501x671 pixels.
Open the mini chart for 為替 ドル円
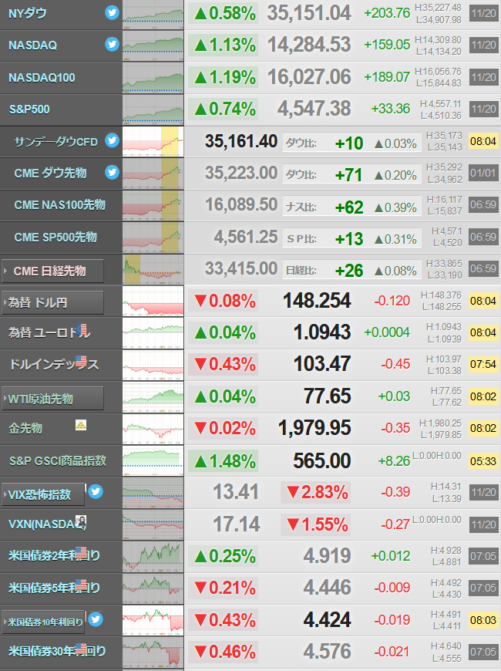[x=153, y=302]
